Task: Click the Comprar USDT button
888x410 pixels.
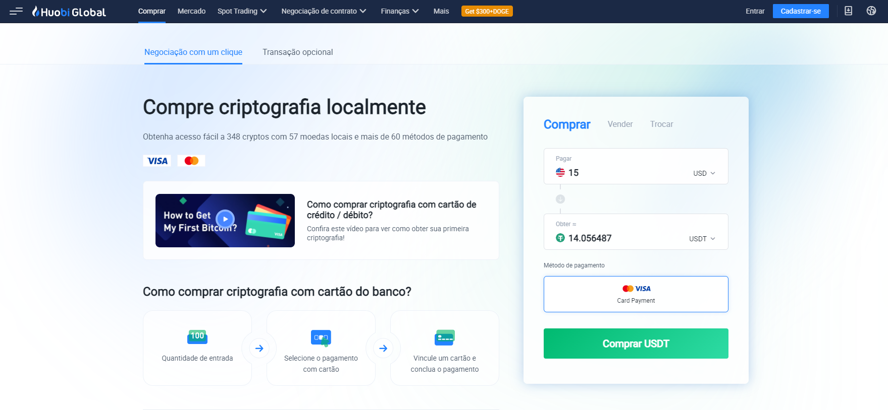Action: pyautogui.click(x=636, y=344)
